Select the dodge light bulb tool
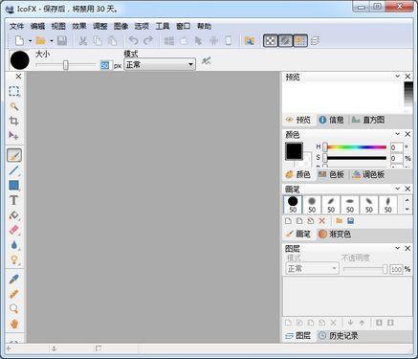The image size is (418, 359). coord(13,259)
